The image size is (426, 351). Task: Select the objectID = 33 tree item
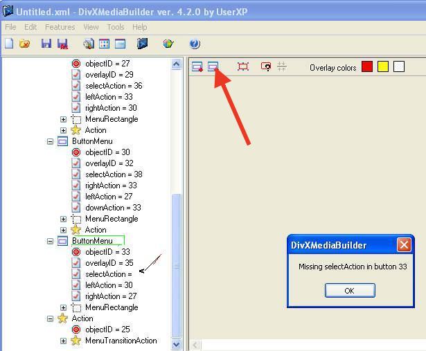click(x=107, y=252)
